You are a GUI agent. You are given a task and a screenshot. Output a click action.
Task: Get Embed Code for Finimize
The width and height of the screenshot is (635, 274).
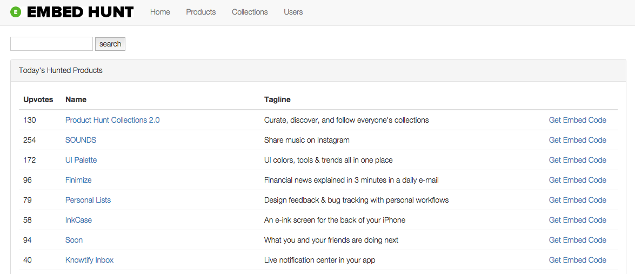click(x=577, y=180)
